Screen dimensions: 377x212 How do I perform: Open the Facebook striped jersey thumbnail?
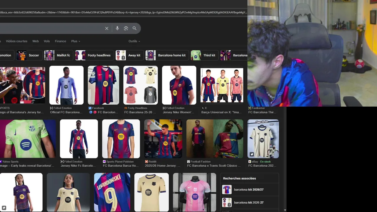coord(103,85)
